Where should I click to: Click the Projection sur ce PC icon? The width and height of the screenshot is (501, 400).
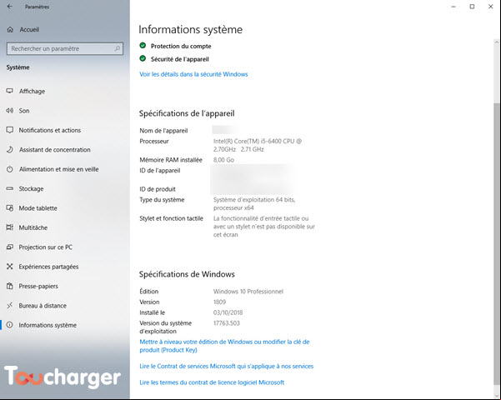point(10,247)
